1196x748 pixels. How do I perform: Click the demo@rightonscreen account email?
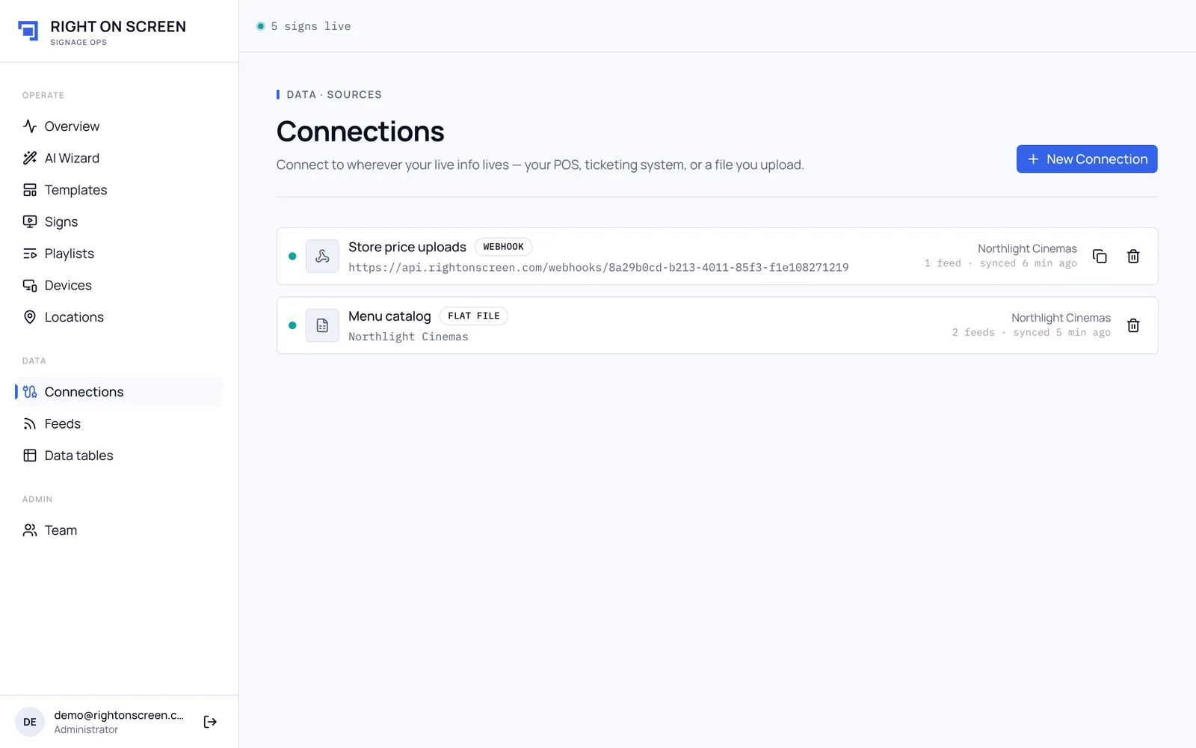119,715
